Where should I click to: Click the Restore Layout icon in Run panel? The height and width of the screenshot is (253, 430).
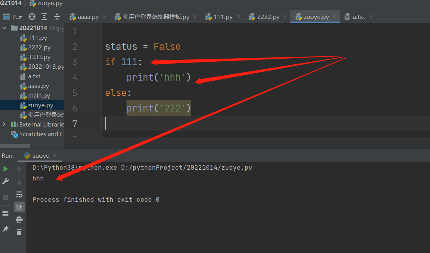coord(5,213)
